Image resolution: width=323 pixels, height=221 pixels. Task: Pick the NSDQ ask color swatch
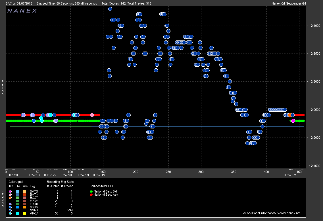tap(24, 207)
